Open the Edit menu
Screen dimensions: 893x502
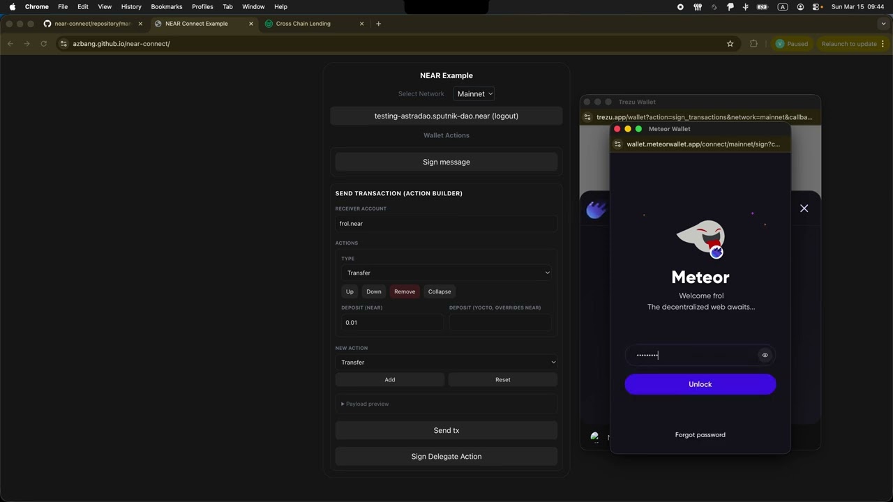[x=83, y=6]
